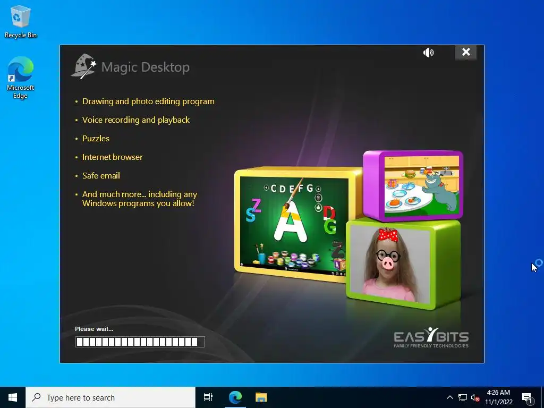This screenshot has height=408, width=544.
Task: Click the EasyBits company logo
Action: [431, 337]
